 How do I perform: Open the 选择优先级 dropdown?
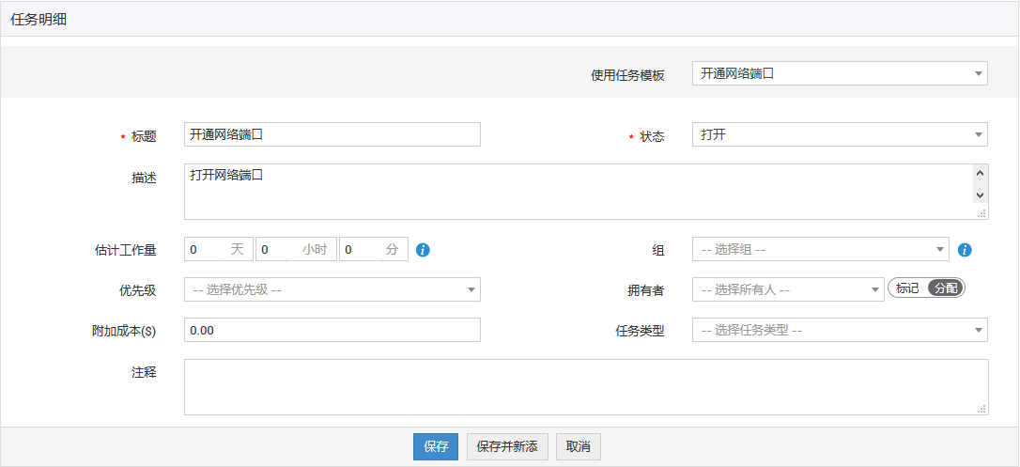(x=332, y=289)
